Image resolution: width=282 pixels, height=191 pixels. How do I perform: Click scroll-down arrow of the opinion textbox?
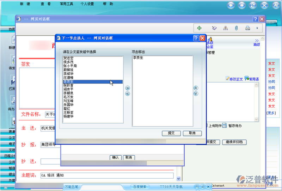pos(257,119)
